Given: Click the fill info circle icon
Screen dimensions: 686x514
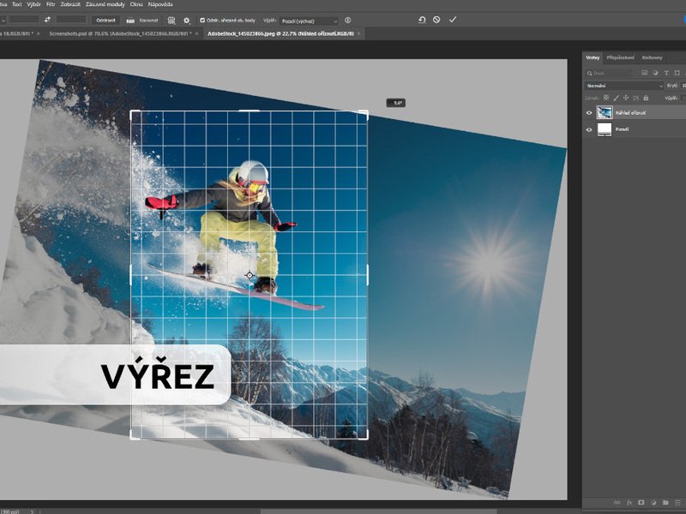Looking at the screenshot, I should click(x=348, y=20).
